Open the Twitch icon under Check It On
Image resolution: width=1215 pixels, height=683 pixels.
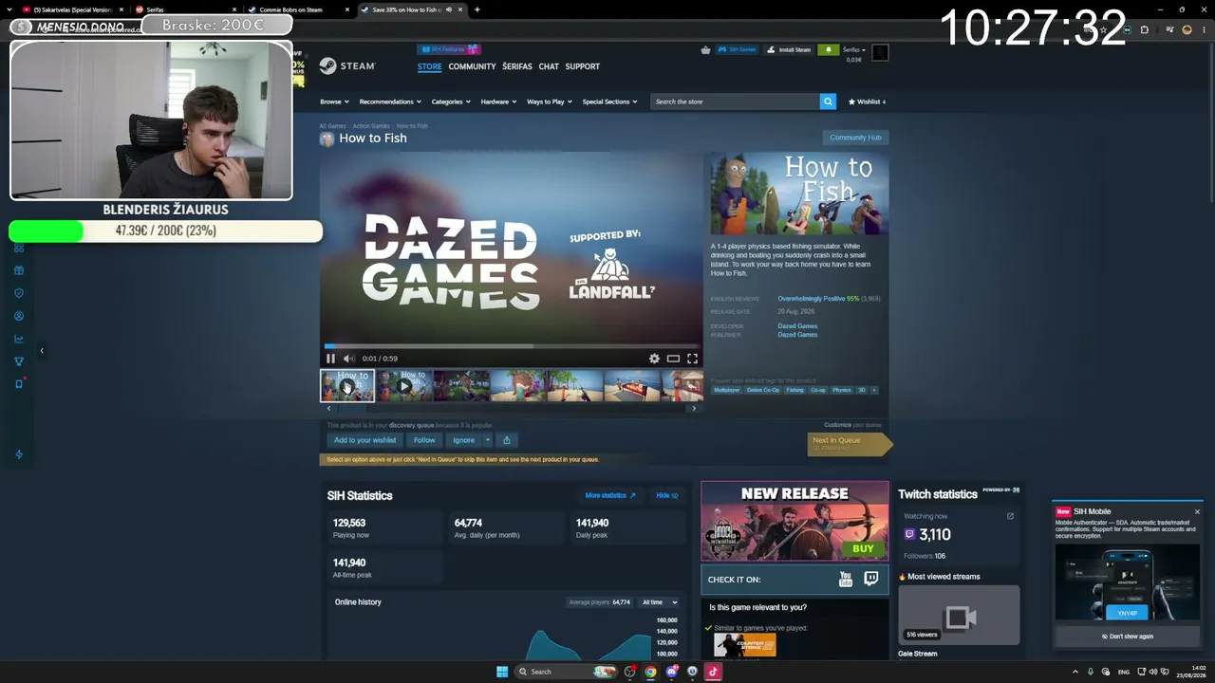(871, 579)
